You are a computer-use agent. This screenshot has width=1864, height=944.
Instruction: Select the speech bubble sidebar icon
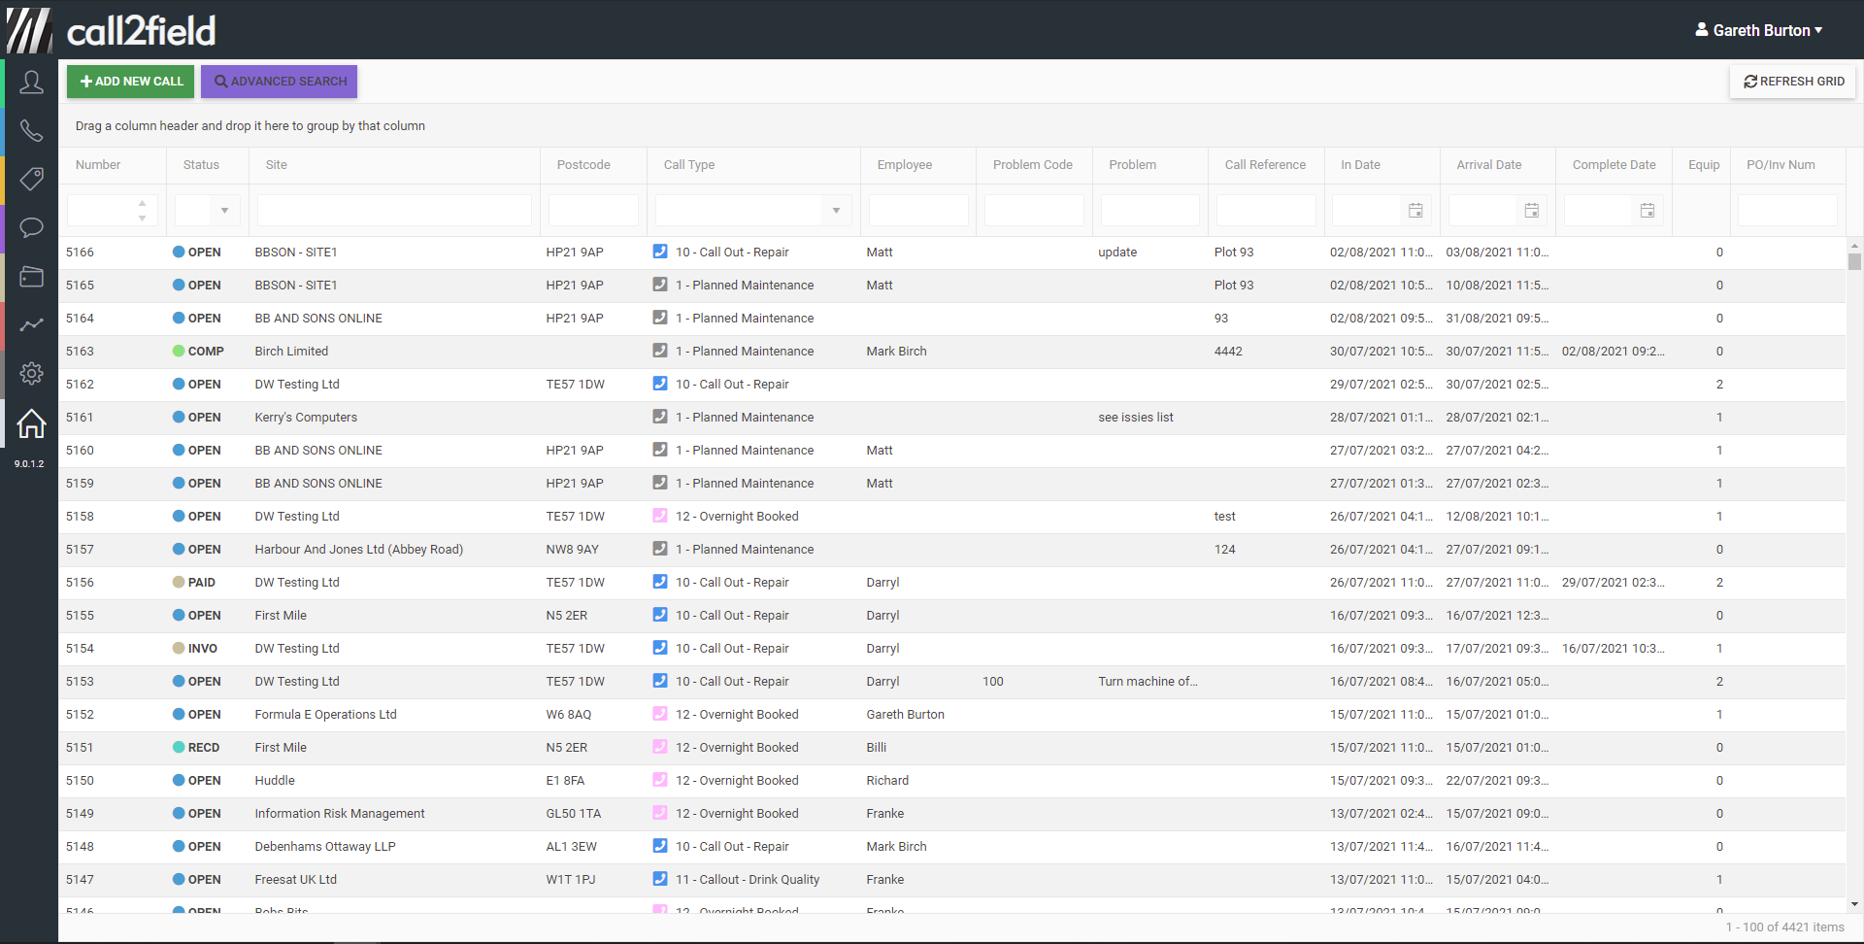(x=31, y=228)
